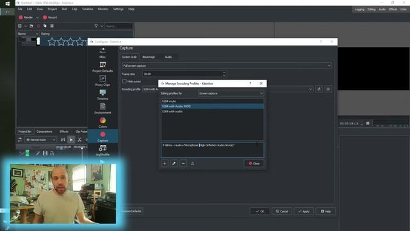Switch to the Audio tab in Capture settings
410x231 pixels.
[x=168, y=57]
